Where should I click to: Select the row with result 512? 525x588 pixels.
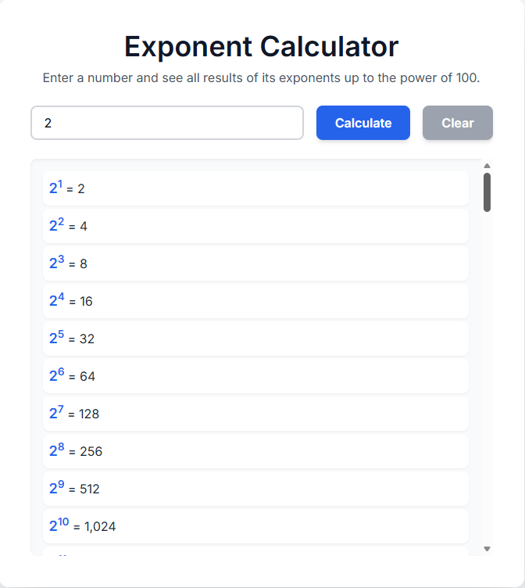click(255, 489)
